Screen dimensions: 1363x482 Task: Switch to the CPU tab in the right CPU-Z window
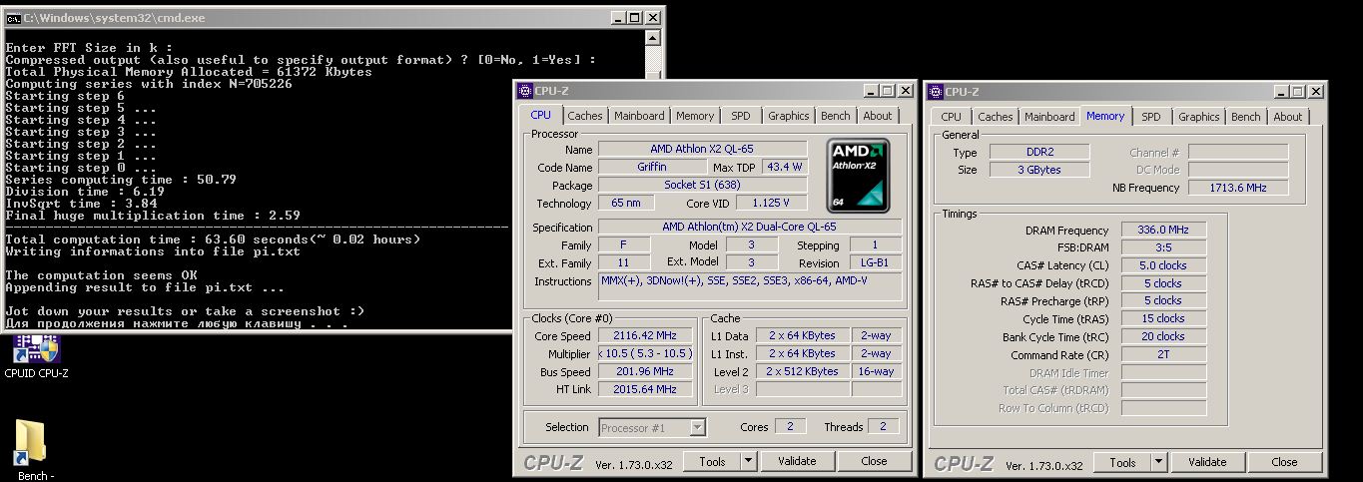(951, 117)
